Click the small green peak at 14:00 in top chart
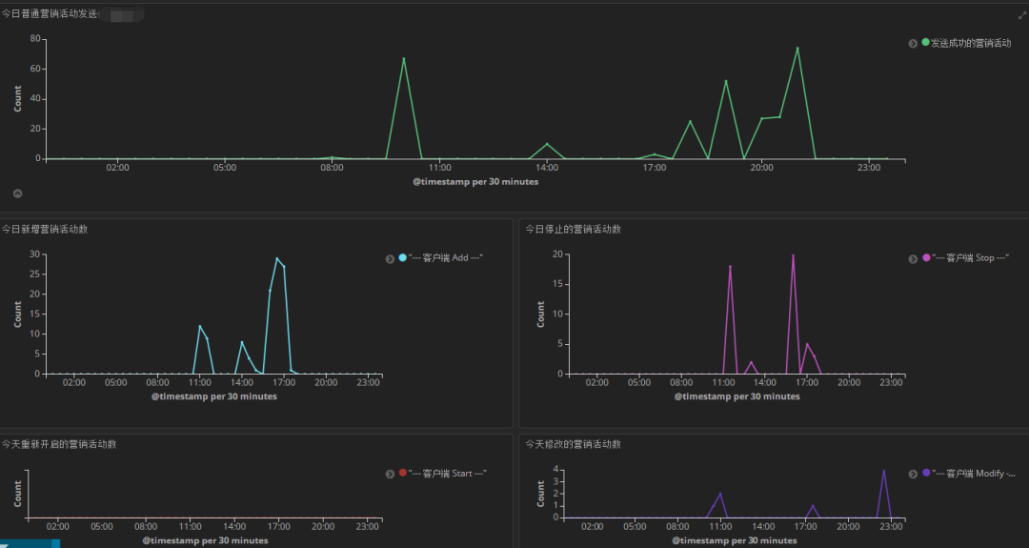Image resolution: width=1029 pixels, height=548 pixels. (547, 144)
